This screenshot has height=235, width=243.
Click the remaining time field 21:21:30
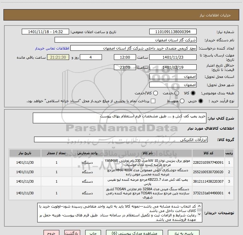pos(58,57)
